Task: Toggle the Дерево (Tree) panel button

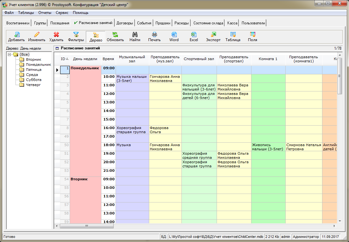Action: (96, 37)
